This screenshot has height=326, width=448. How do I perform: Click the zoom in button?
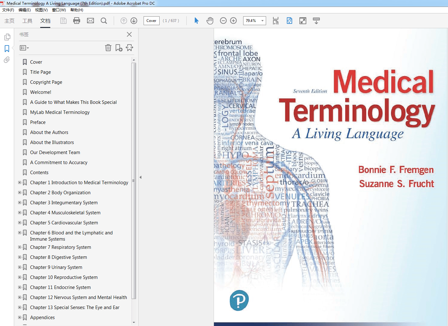tap(233, 20)
